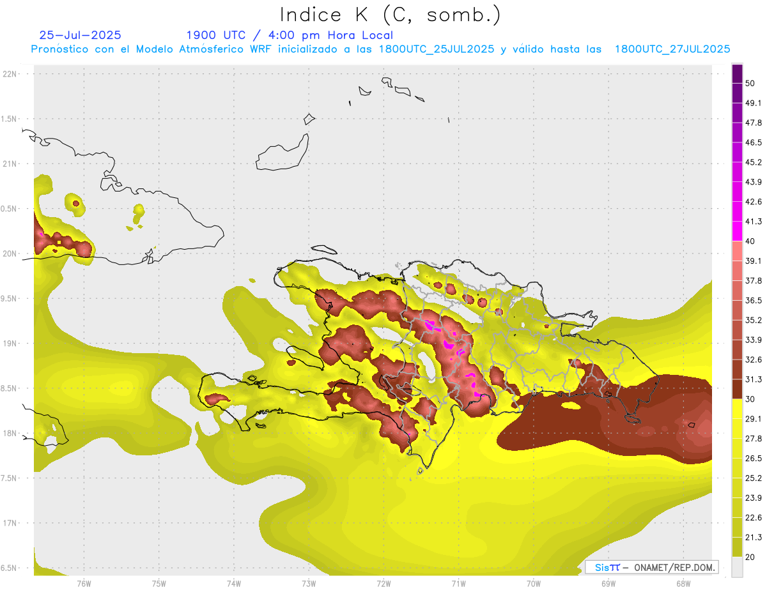Viewport: 767px width, 592px height.
Task: Click the colorbar value "39.1"
Action: tap(753, 261)
